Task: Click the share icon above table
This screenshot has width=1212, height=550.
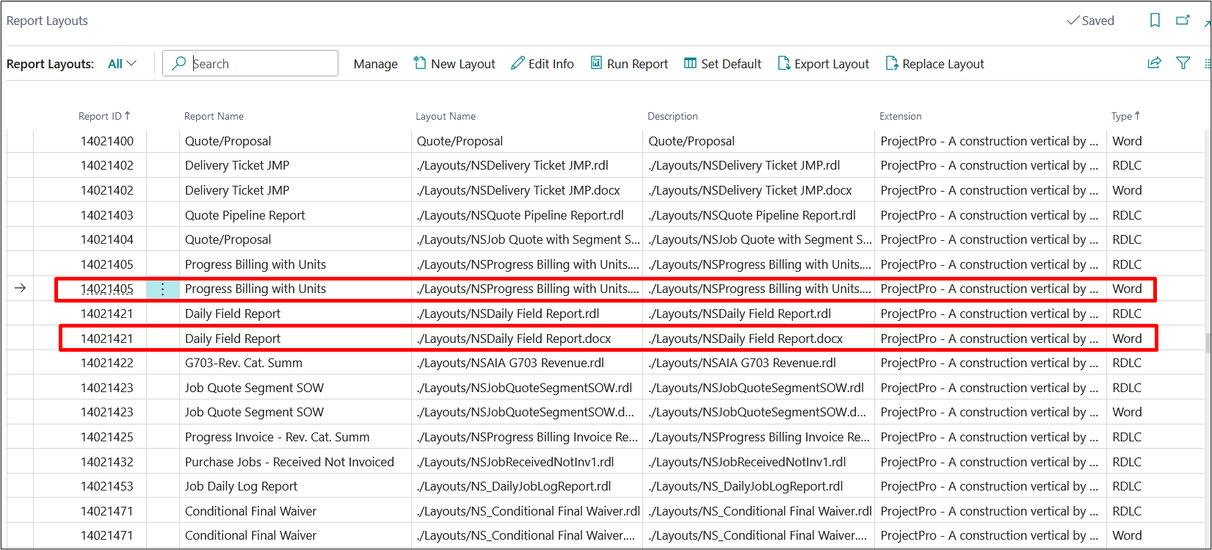Action: click(x=1155, y=64)
